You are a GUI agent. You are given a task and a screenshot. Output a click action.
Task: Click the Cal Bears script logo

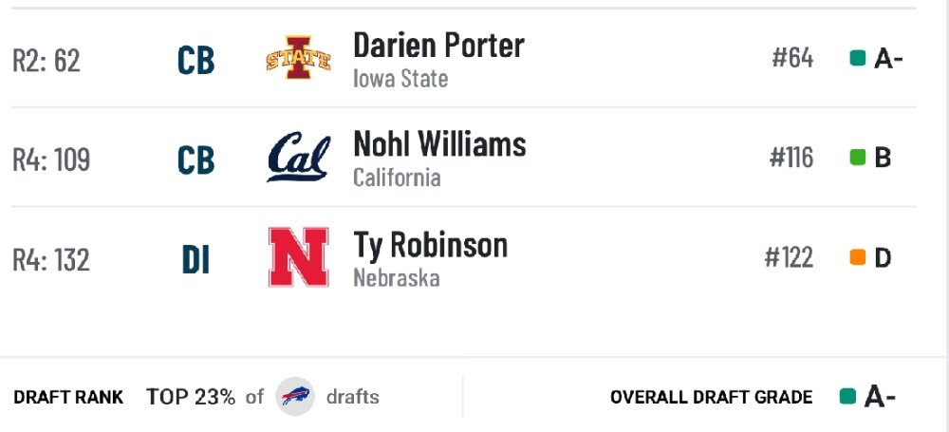tap(299, 158)
